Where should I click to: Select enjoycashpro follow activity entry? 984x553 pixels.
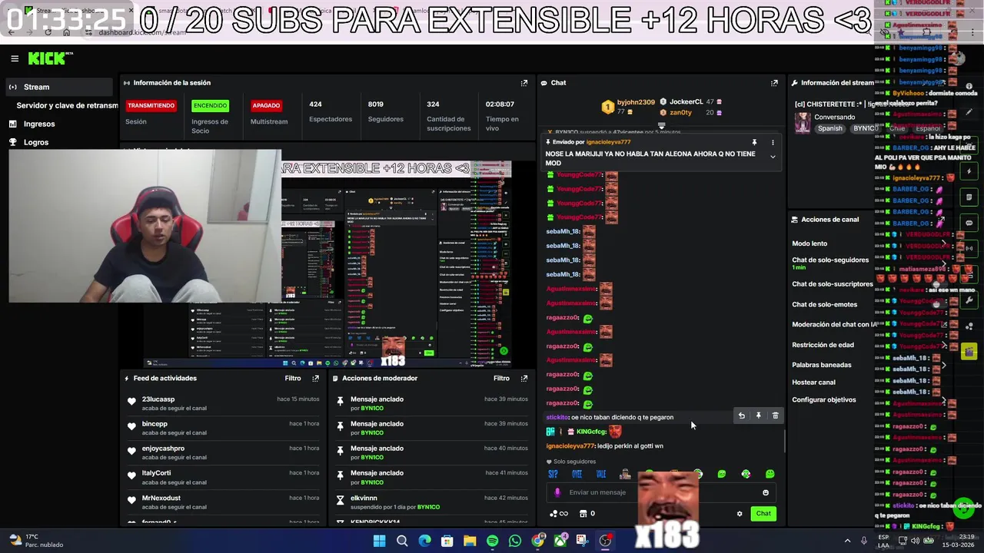[223, 452]
